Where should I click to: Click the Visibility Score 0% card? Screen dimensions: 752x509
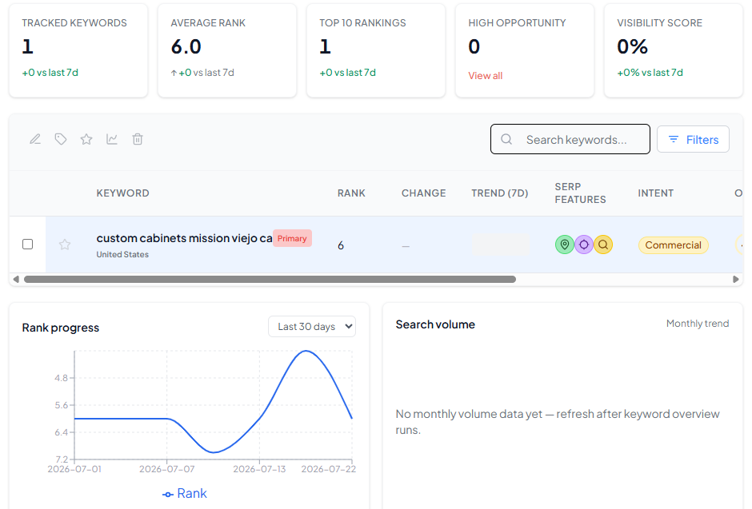[x=674, y=51]
